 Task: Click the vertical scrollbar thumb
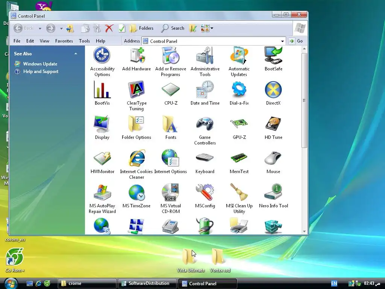(304, 100)
